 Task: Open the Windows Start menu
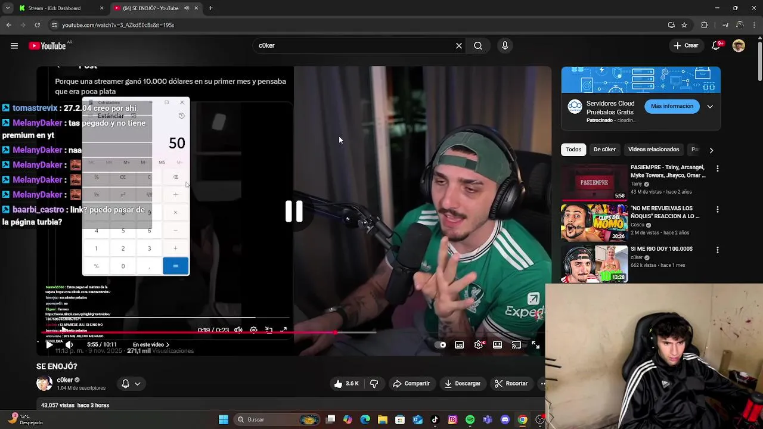click(224, 419)
